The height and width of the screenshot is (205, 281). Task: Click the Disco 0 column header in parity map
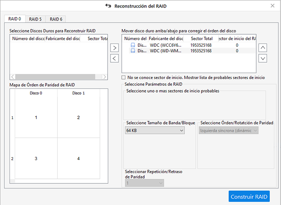[36, 93]
